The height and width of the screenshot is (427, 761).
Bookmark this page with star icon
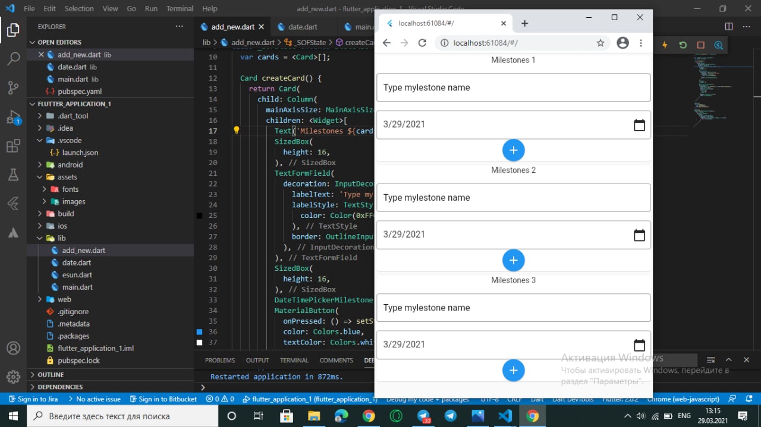point(600,43)
